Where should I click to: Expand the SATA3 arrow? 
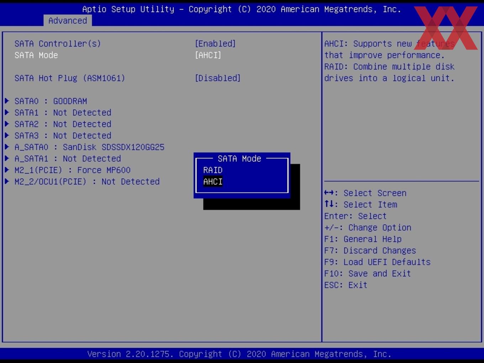pos(7,136)
